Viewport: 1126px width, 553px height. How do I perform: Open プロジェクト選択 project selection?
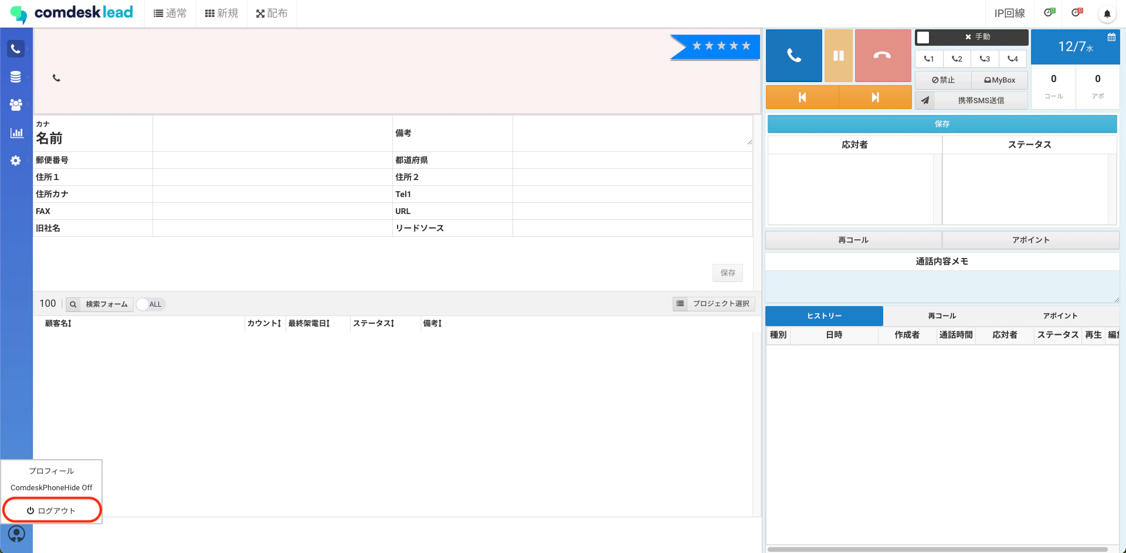[x=721, y=304]
